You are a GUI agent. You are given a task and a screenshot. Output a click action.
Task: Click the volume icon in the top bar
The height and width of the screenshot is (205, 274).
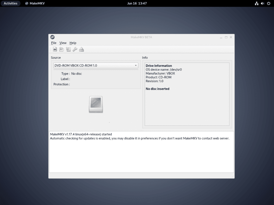pyautogui.click(x=262, y=3)
